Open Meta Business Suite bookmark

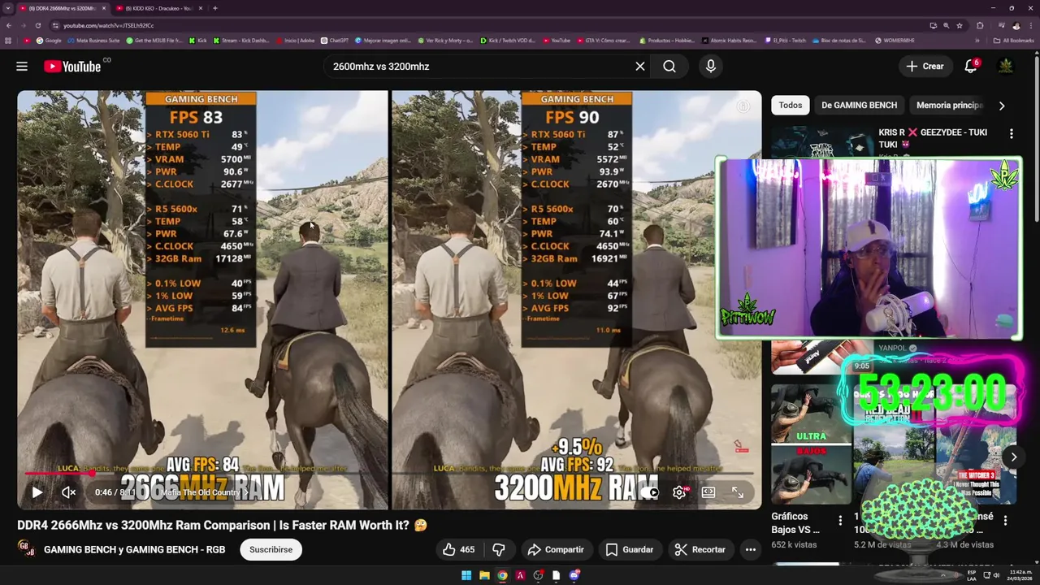(94, 40)
